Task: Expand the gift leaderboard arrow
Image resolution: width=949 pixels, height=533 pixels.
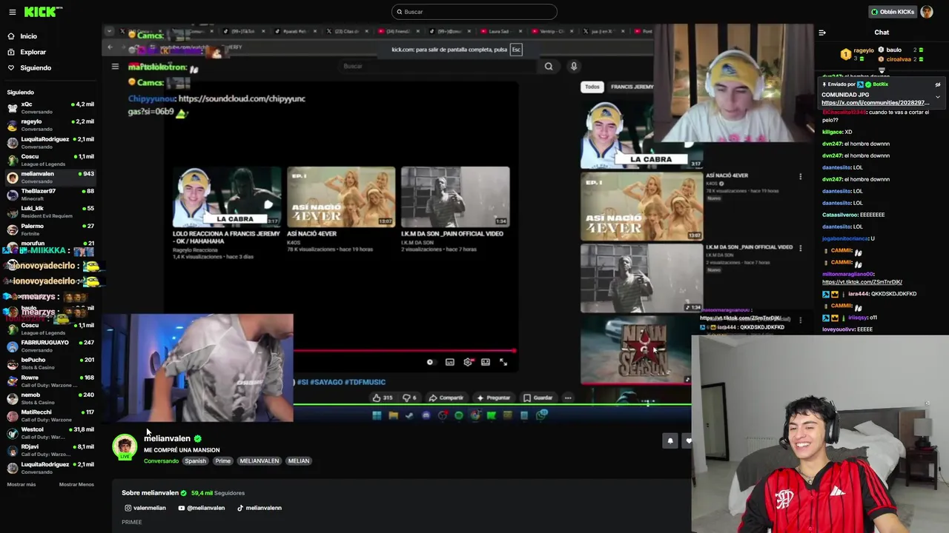Action: click(882, 71)
